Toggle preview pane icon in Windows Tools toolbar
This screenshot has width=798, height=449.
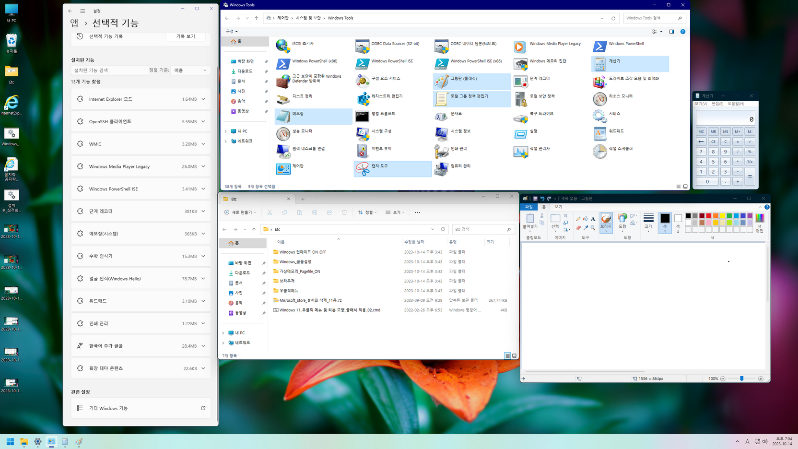tap(671, 32)
